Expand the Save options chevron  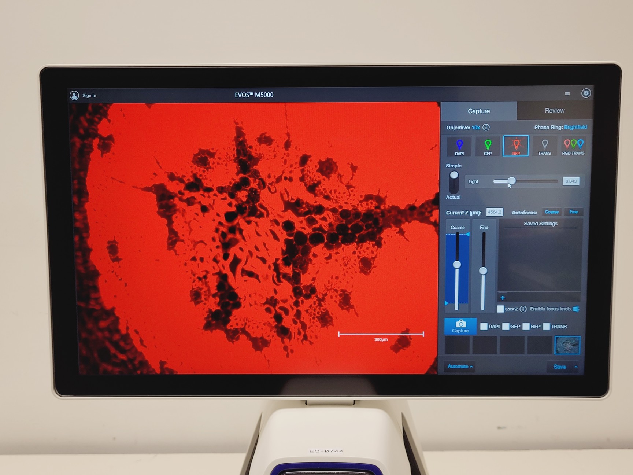pos(575,367)
